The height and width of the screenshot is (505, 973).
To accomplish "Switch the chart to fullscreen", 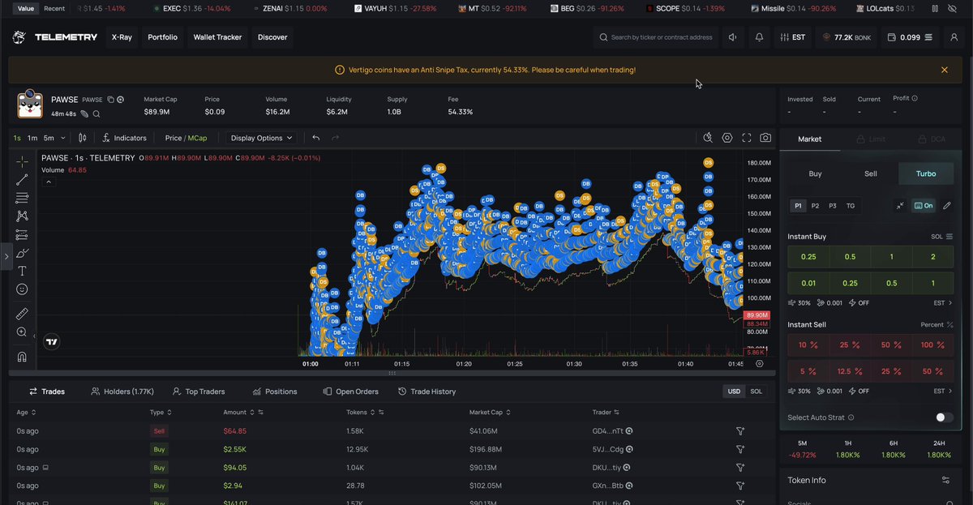I will coord(747,138).
